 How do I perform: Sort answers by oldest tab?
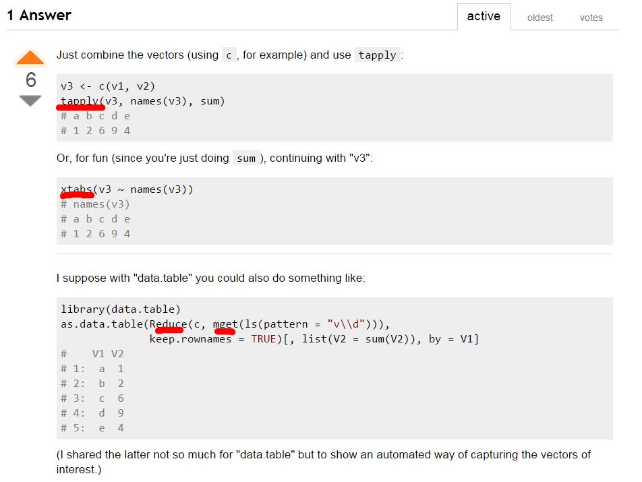click(540, 18)
